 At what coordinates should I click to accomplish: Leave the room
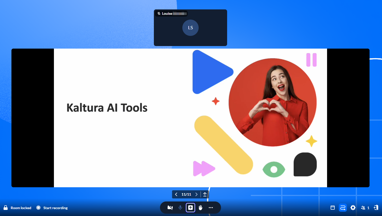[x=376, y=208]
